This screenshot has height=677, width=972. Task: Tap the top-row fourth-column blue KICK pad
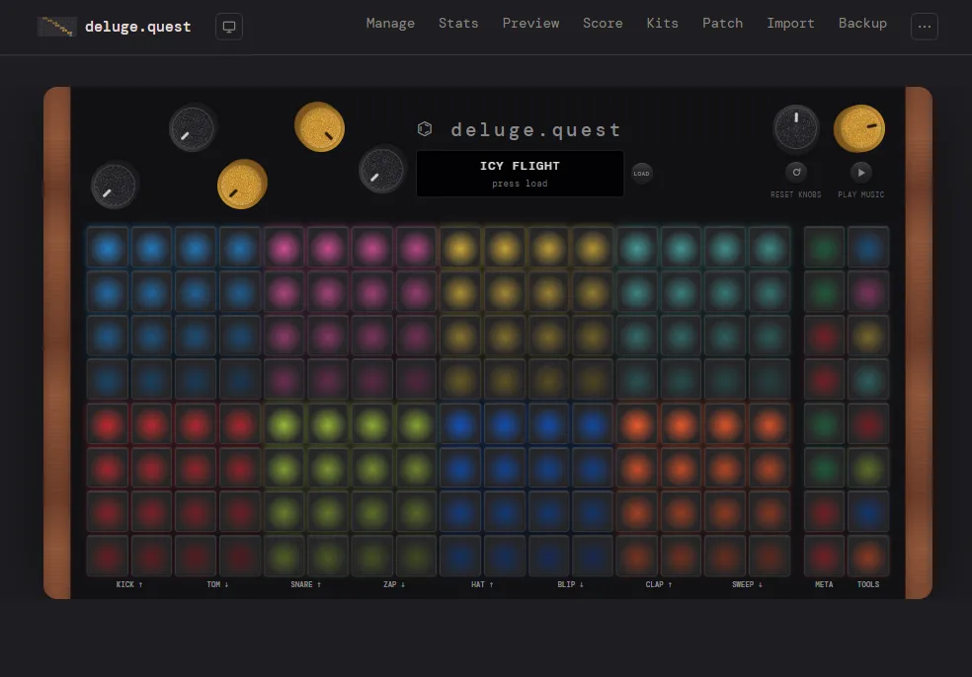239,248
